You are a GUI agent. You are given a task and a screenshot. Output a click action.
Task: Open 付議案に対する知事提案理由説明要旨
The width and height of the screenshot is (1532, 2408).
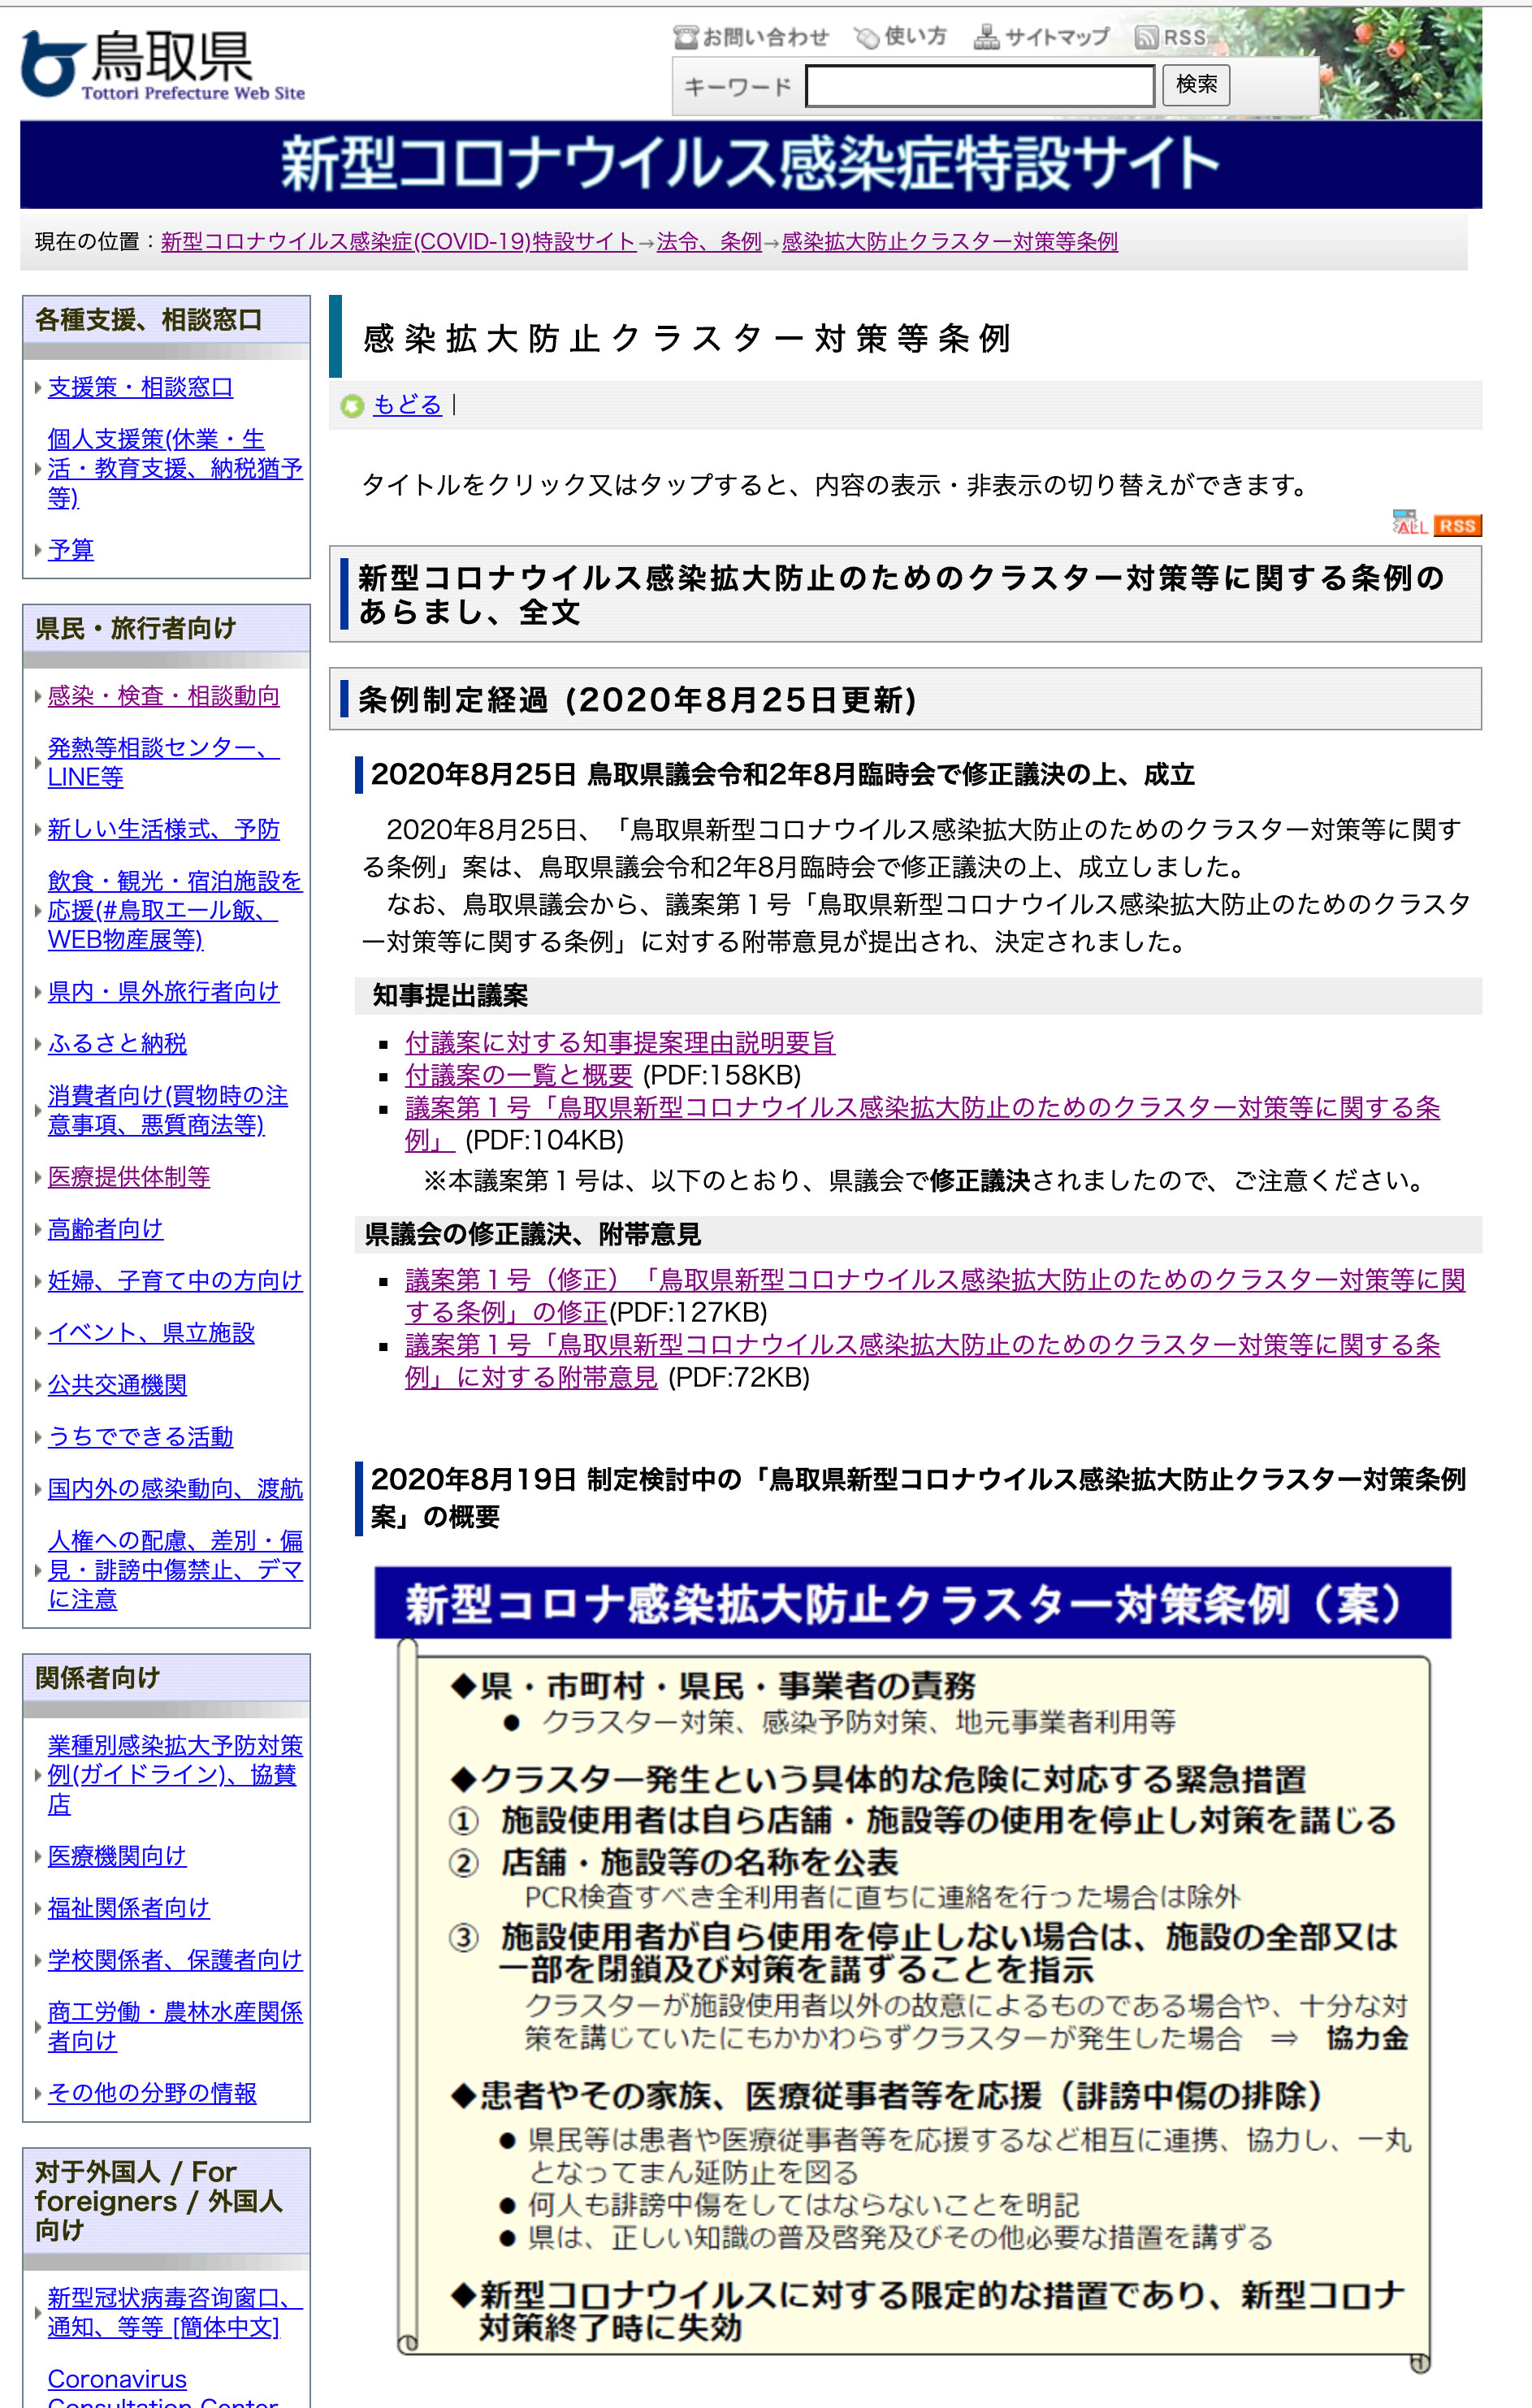coord(619,1043)
